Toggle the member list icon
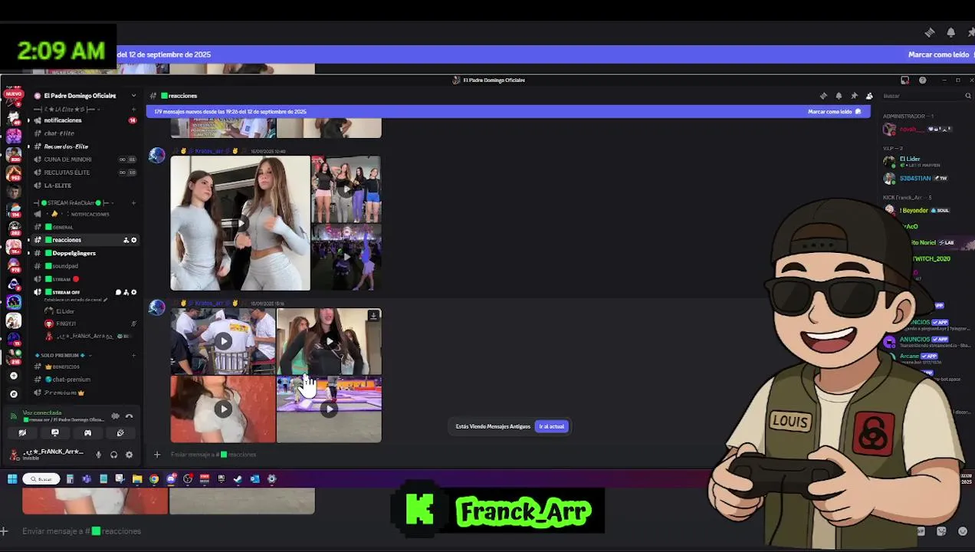This screenshot has width=975, height=552. 869,96
